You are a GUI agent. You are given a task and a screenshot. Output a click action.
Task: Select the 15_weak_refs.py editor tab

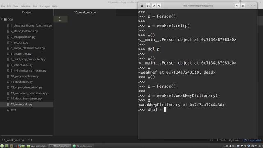[85, 12]
